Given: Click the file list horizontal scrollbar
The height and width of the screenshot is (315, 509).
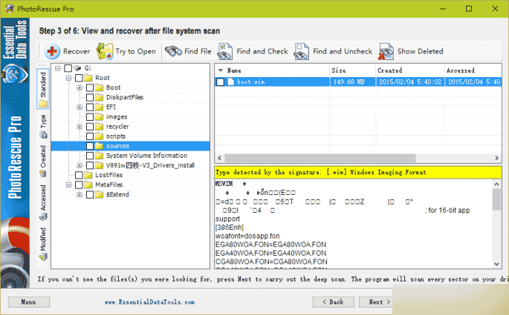Looking at the screenshot, I should (x=320, y=158).
